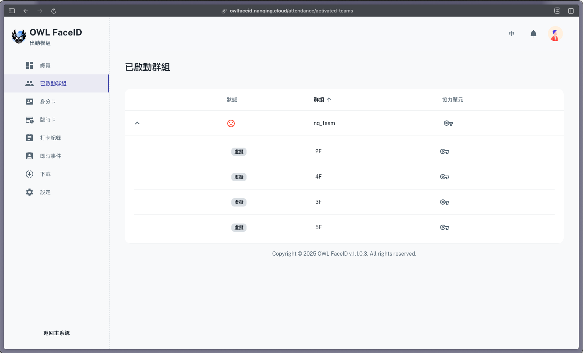This screenshot has height=353, width=583.
Task: Click the key icon for nq_team
Action: tap(448, 123)
